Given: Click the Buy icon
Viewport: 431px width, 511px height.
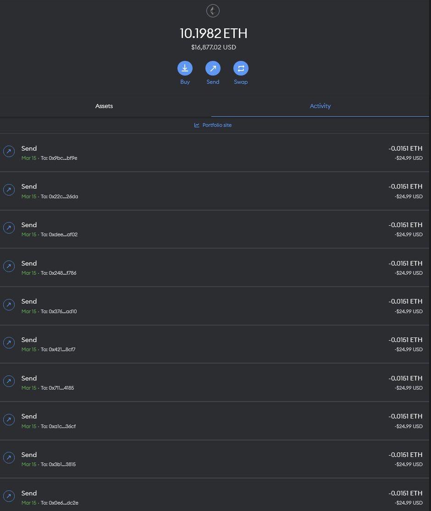Looking at the screenshot, I should (185, 68).
